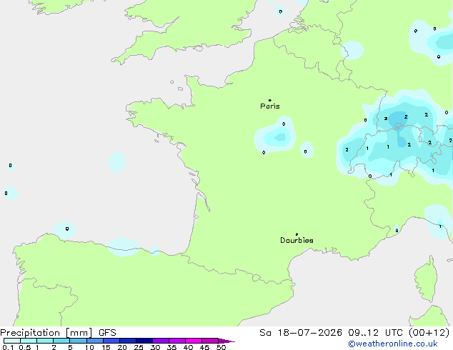Click the Precipitation [mm] GFS title
This screenshot has width=453, height=350.
(58, 333)
